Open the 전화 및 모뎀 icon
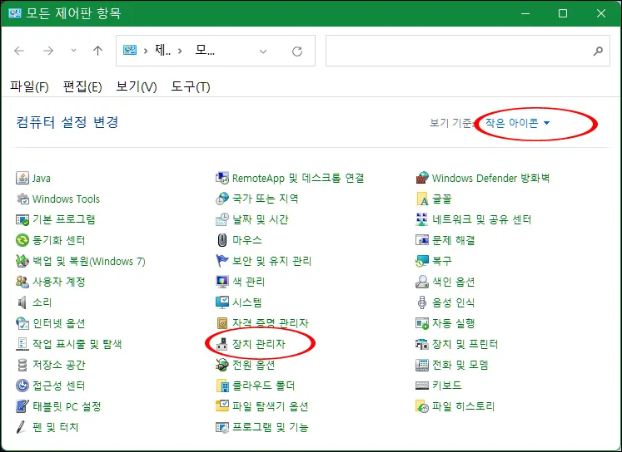The image size is (622, 452). (x=422, y=365)
